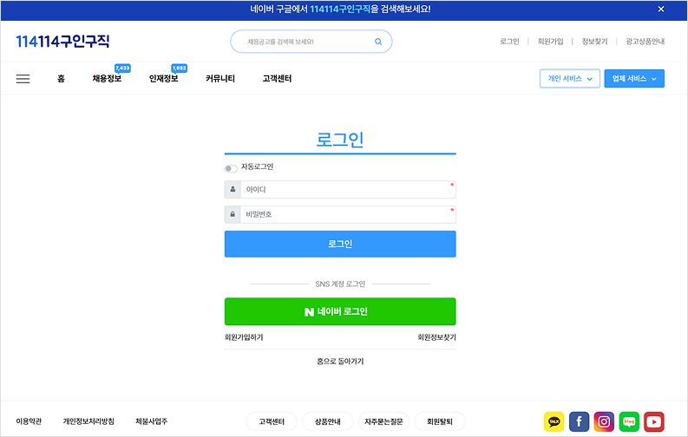The height and width of the screenshot is (437, 688).
Task: Click the 회원정보찾기 link
Action: point(436,337)
